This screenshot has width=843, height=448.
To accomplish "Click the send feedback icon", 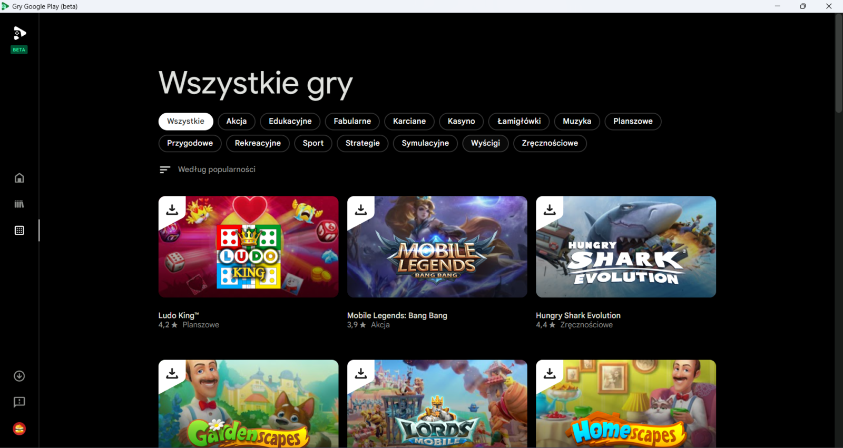I will 19,402.
